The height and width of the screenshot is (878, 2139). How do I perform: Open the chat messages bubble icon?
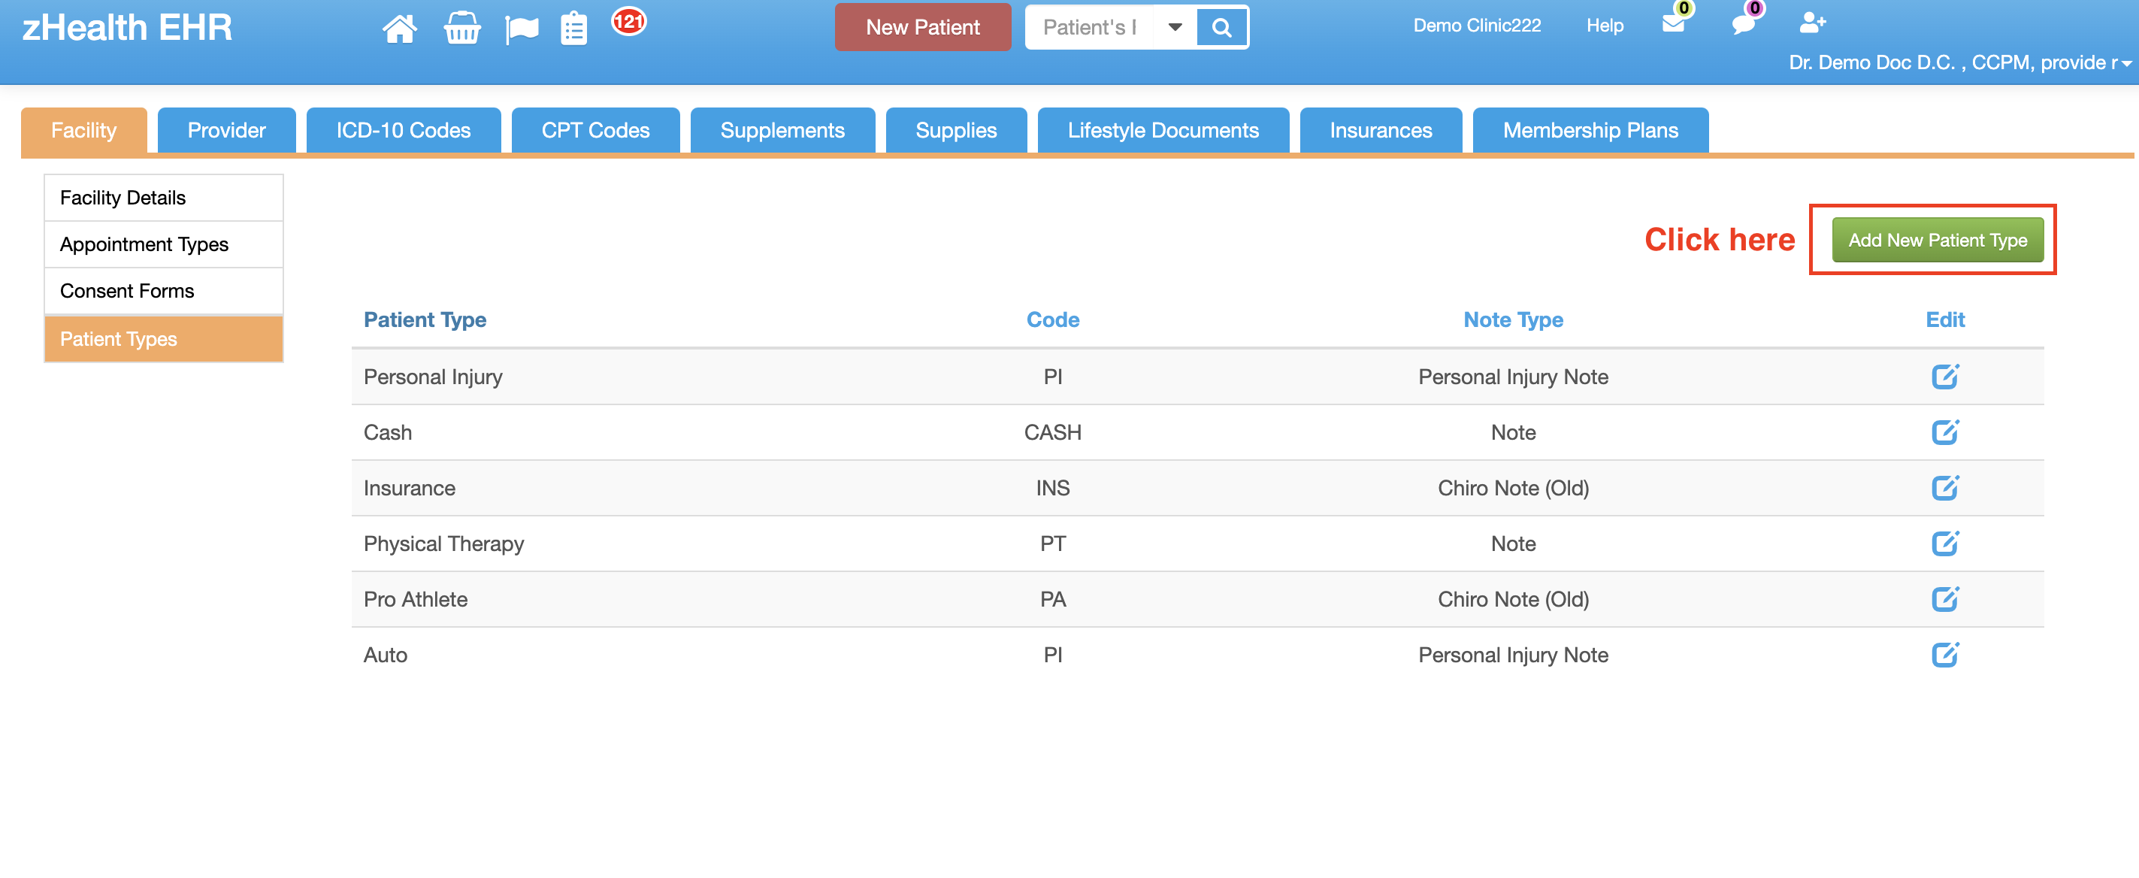tap(1743, 24)
